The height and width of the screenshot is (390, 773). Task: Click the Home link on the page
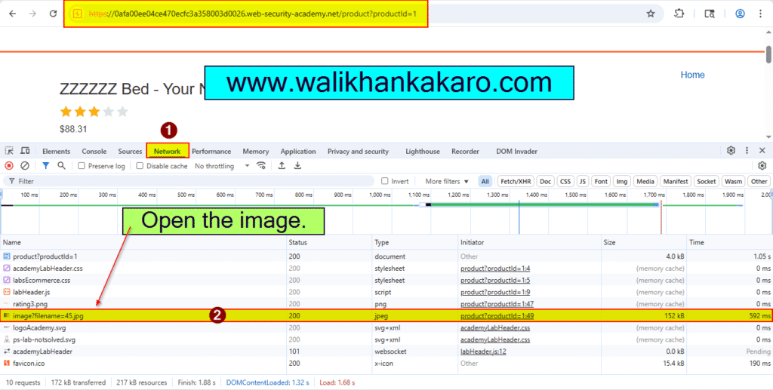693,75
